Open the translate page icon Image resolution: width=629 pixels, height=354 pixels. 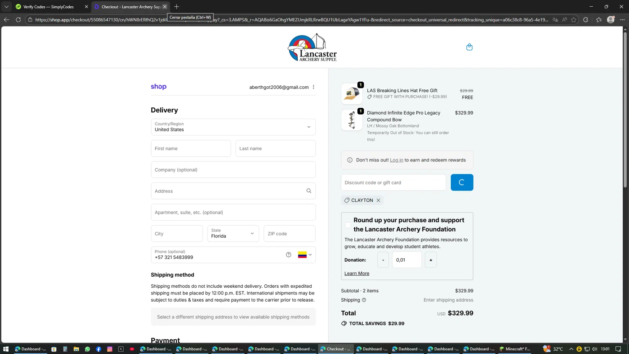pyautogui.click(x=555, y=20)
